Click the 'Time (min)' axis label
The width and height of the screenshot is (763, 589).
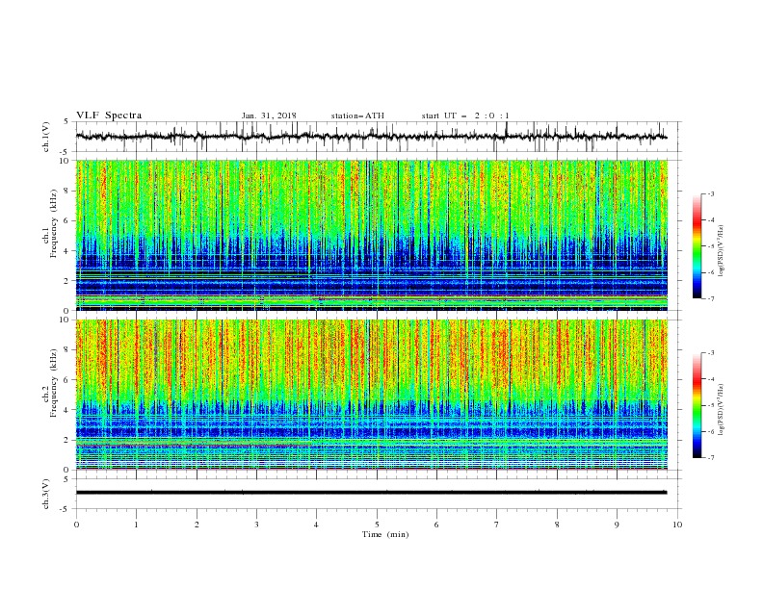(385, 534)
